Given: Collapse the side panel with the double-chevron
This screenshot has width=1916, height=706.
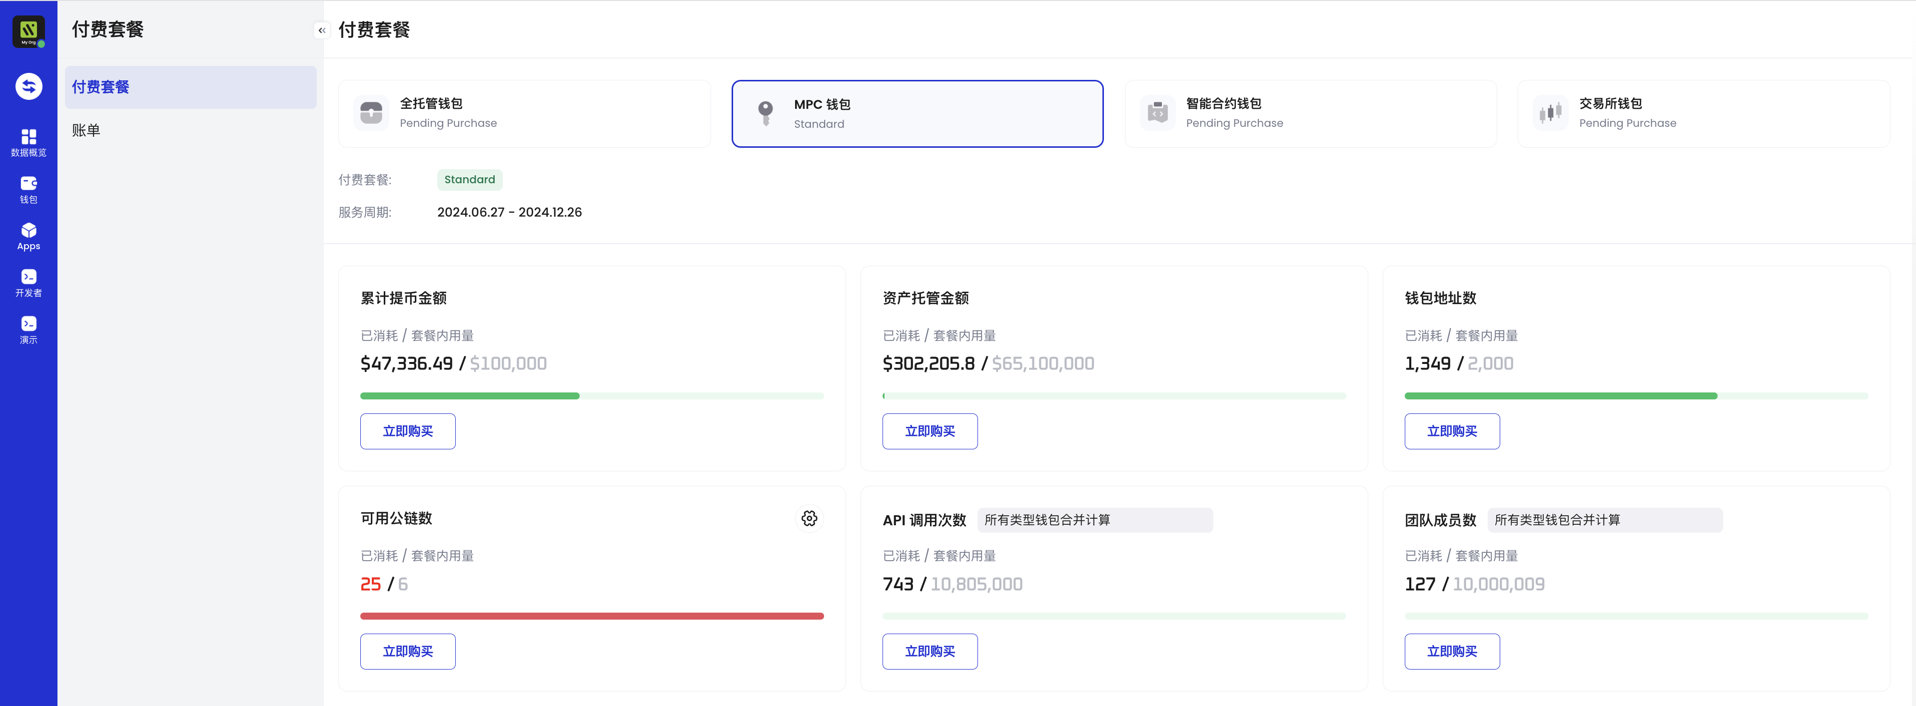Looking at the screenshot, I should (321, 30).
